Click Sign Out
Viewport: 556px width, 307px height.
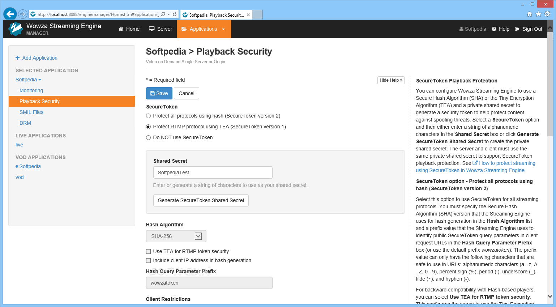(x=529, y=29)
